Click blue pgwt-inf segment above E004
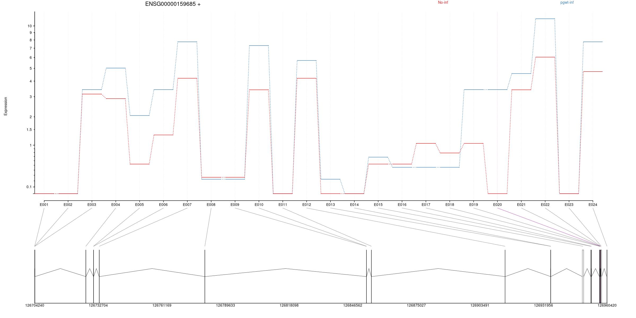Image resolution: width=636 pixels, height=318 pixels. 116,68
